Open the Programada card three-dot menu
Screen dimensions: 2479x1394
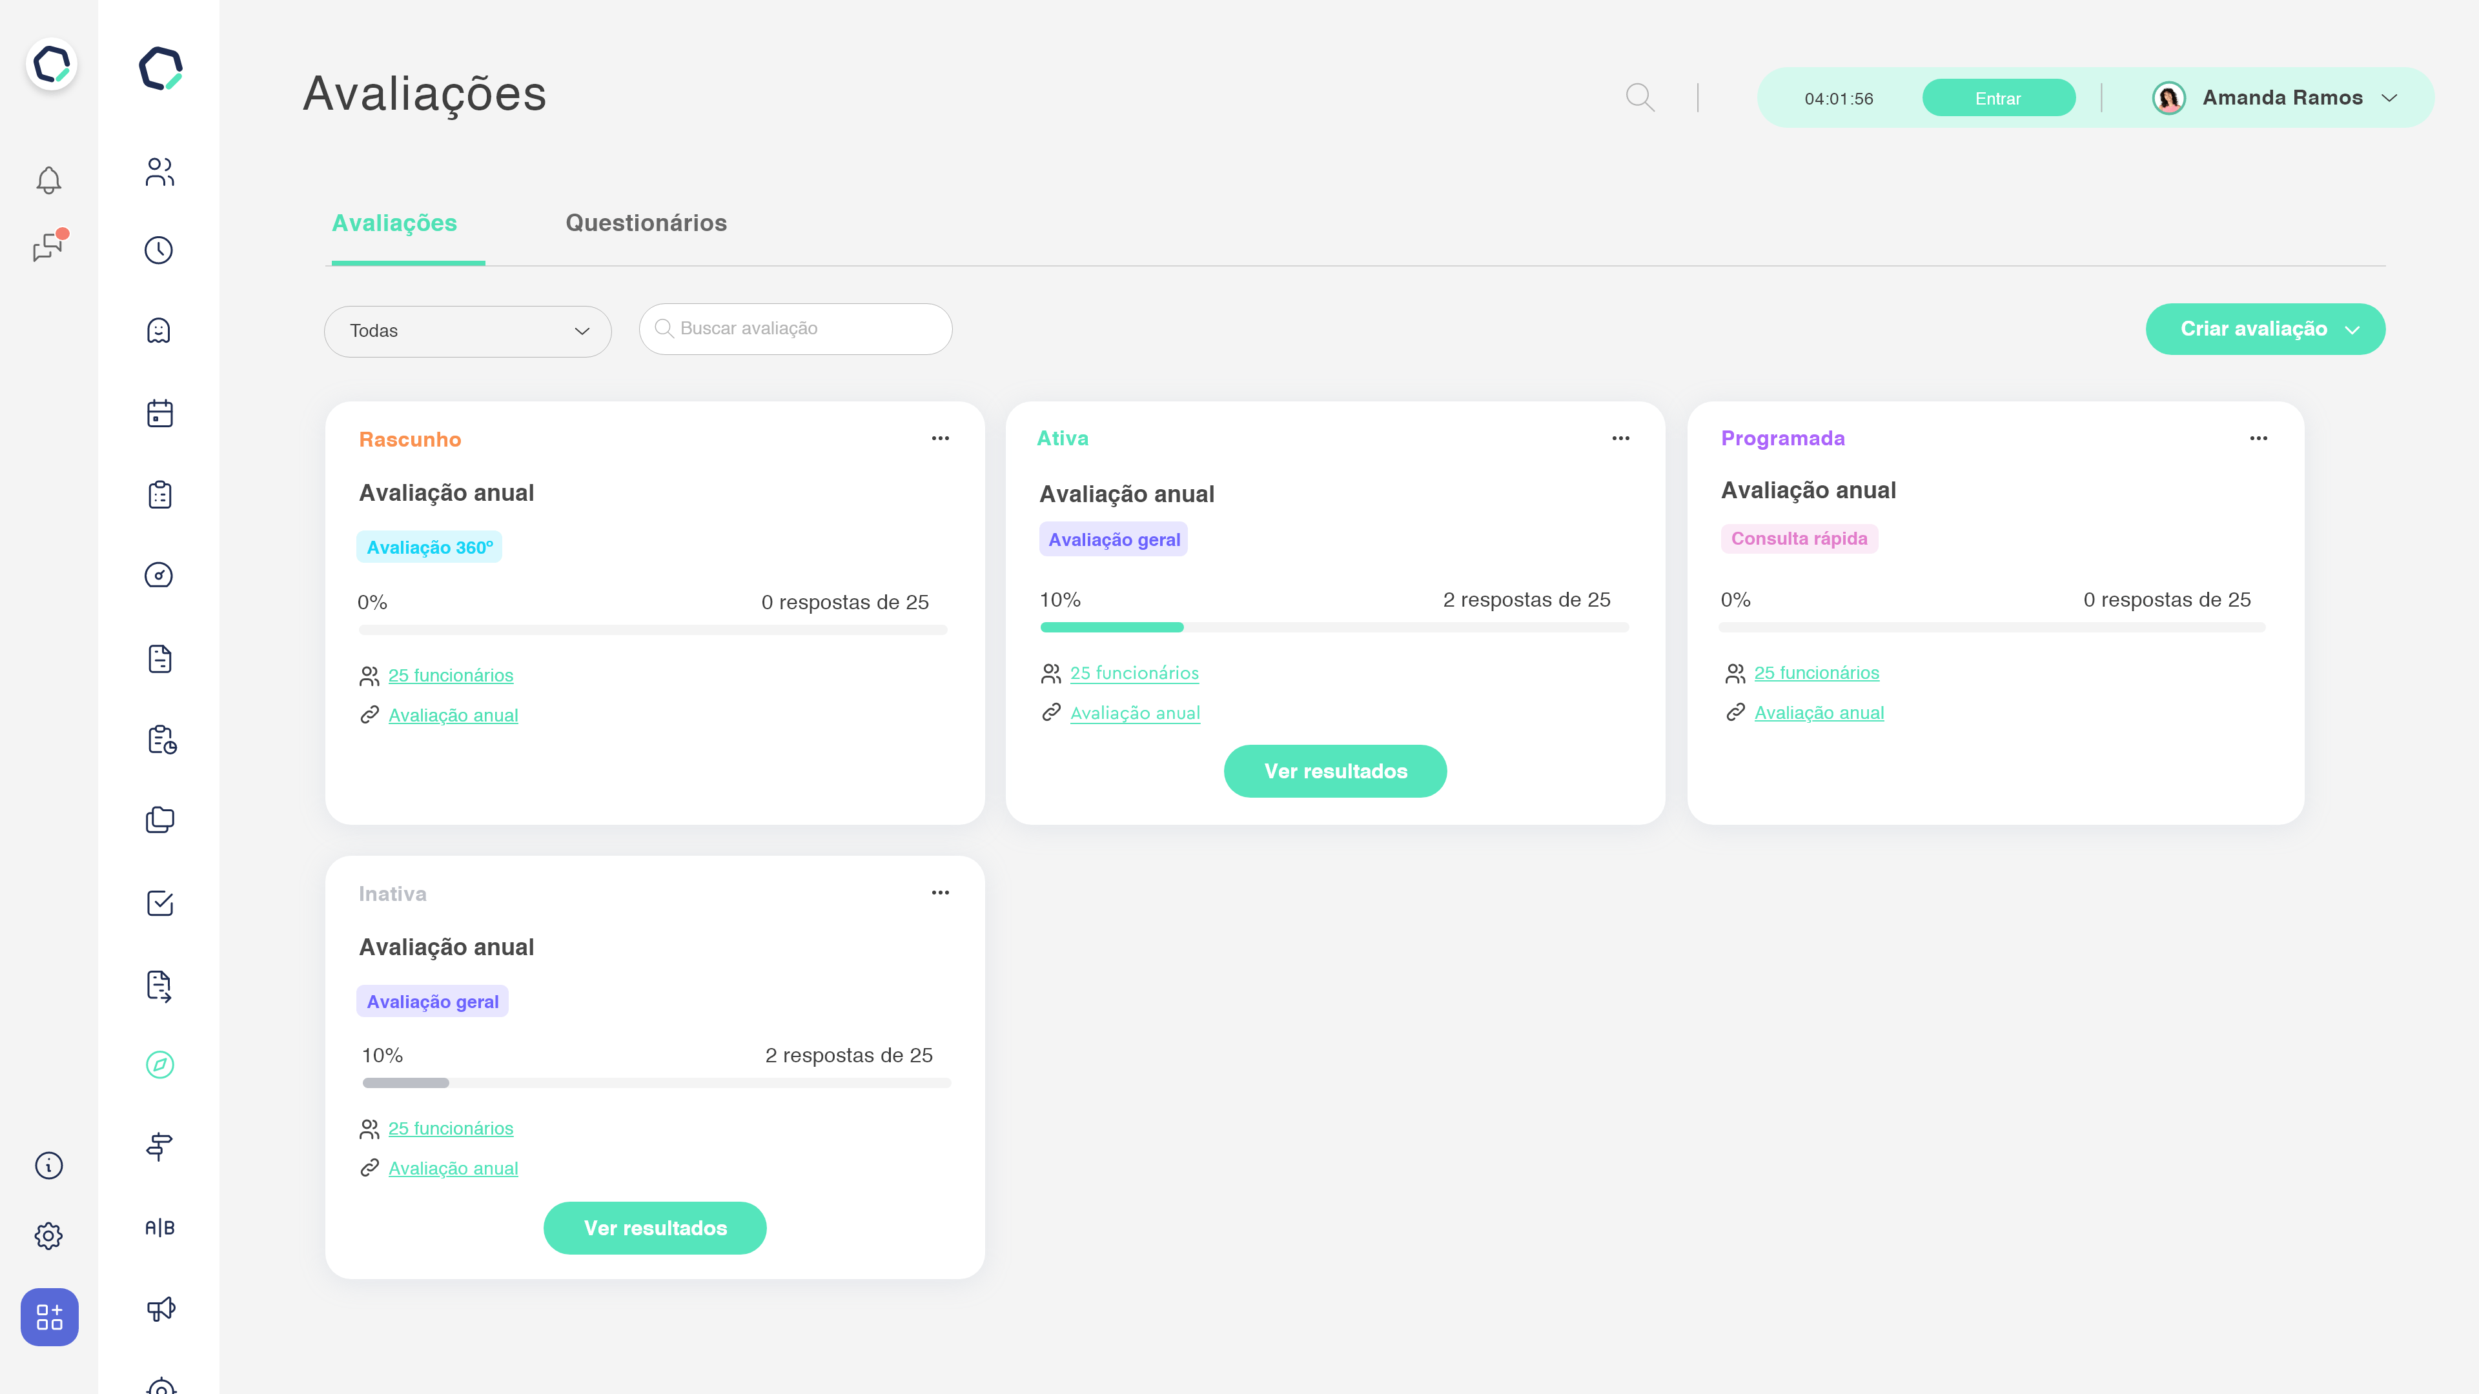point(2259,439)
